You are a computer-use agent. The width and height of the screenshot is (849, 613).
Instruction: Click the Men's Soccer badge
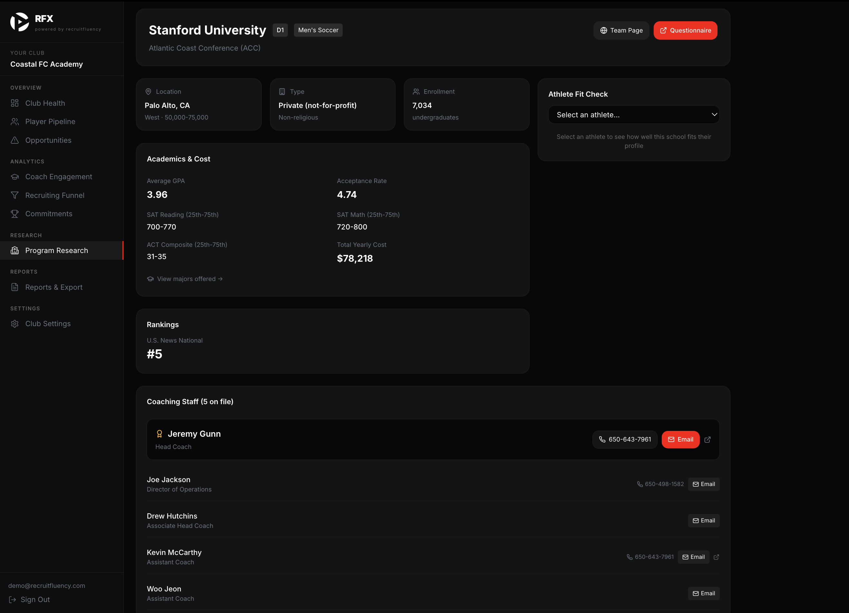pyautogui.click(x=318, y=30)
